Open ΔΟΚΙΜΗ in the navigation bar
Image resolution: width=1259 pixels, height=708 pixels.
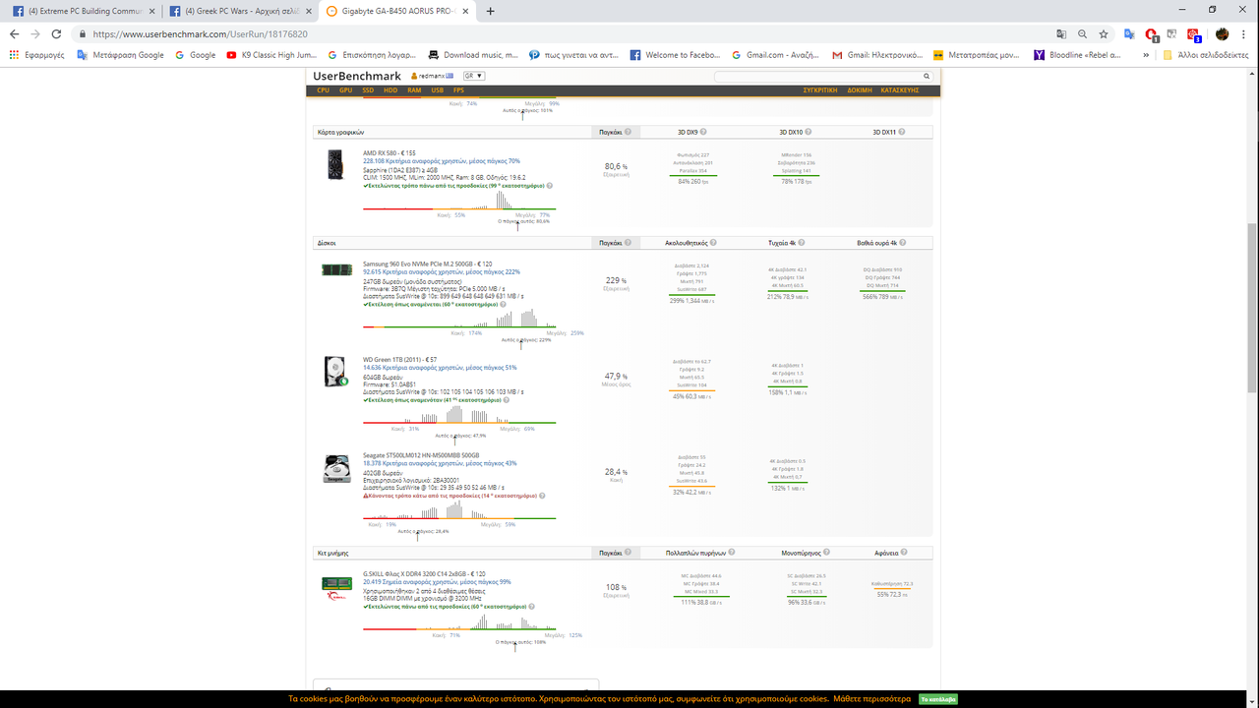[860, 90]
